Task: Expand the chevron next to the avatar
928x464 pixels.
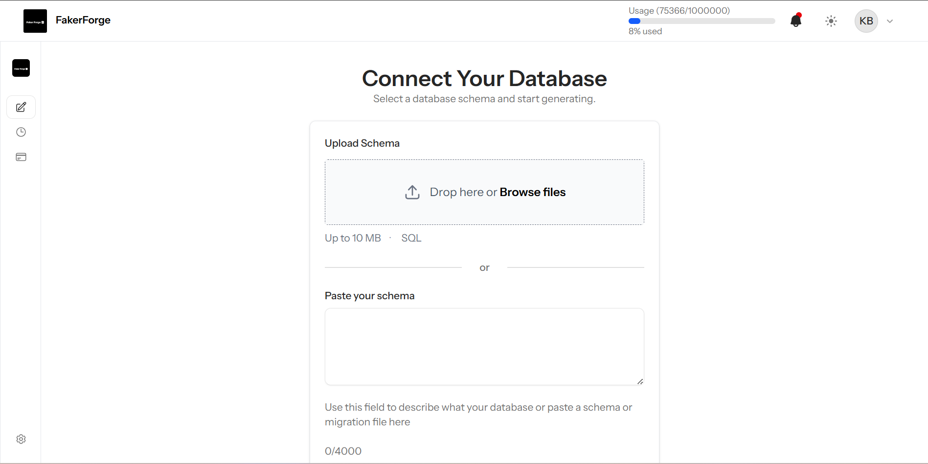Action: [890, 21]
